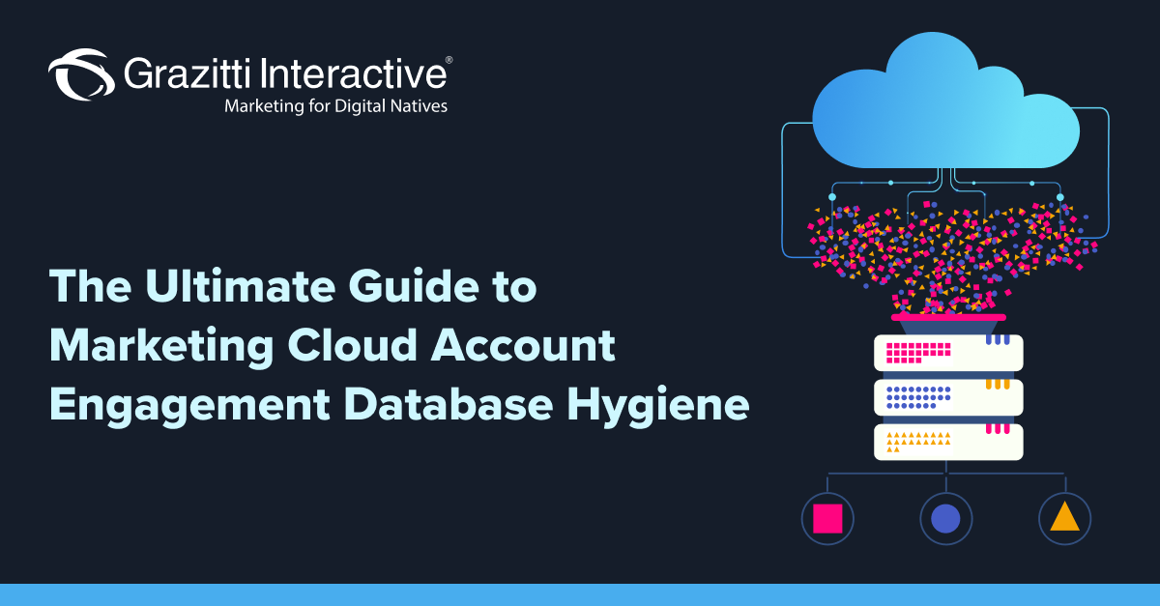
Task: Toggle the circled orange triangle node
Action: coord(1063,517)
